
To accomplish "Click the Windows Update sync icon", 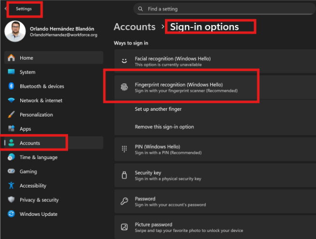I will [x=12, y=214].
